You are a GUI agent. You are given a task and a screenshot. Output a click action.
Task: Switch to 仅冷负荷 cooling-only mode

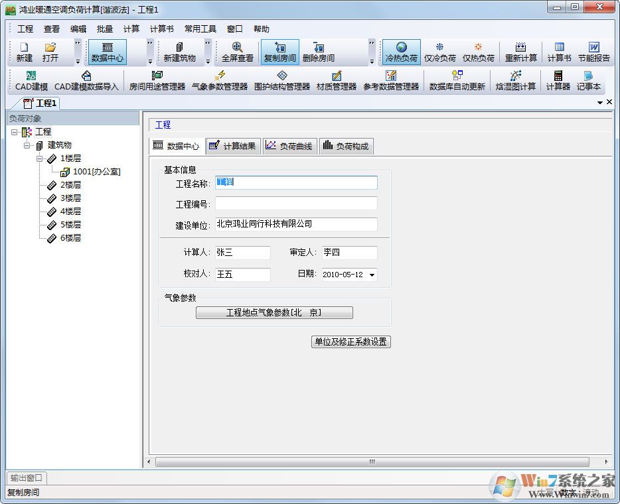click(439, 52)
